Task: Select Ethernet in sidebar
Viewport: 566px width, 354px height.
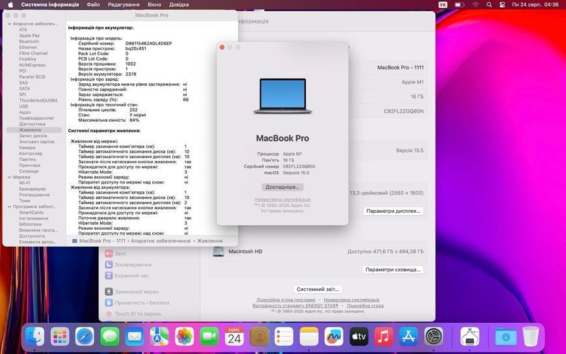Action: coord(28,48)
